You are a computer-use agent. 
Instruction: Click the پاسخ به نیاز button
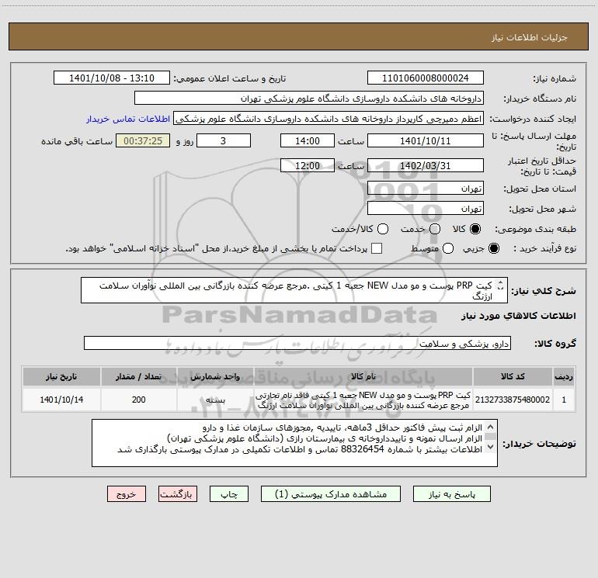tap(452, 494)
